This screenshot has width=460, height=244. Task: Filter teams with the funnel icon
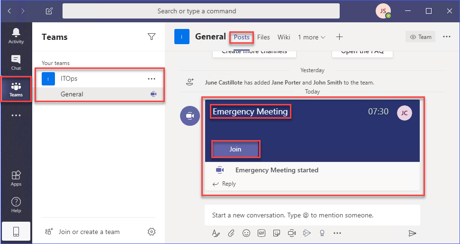click(152, 37)
